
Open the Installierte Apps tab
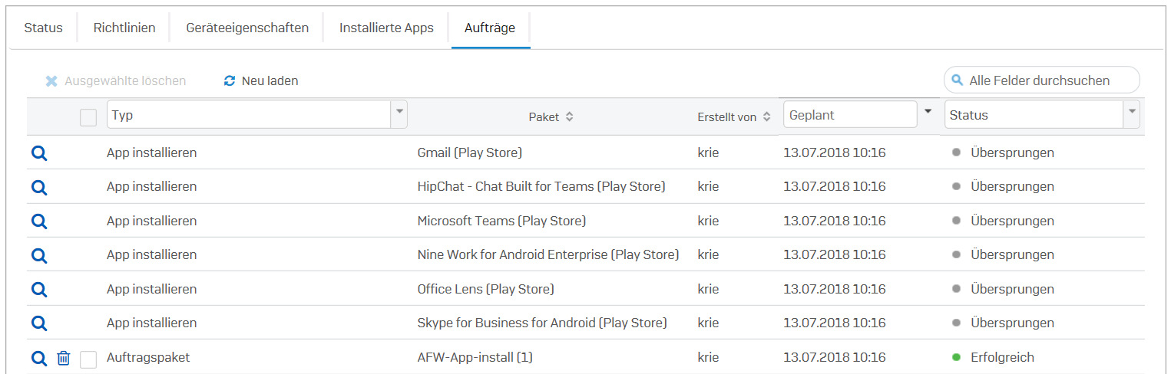coord(386,28)
